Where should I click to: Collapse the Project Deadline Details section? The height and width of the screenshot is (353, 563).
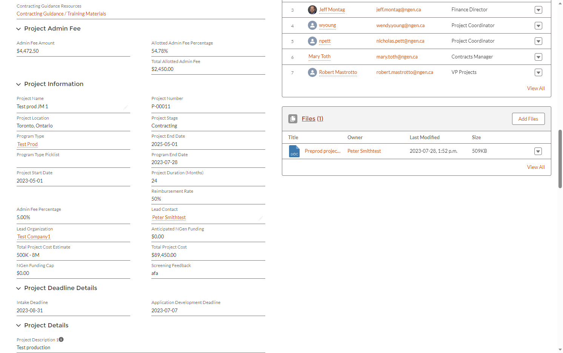(18, 289)
